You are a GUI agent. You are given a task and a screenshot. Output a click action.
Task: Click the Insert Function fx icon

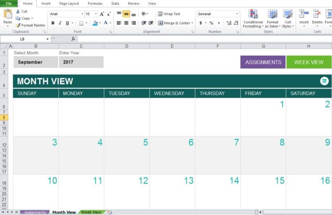click(x=73, y=39)
